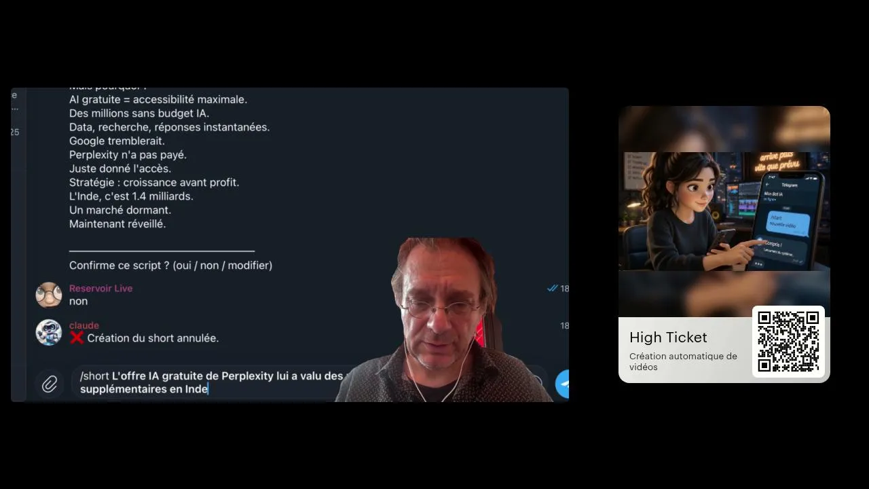869x489 pixels.
Task: Click the "non" reply message
Action: click(78, 302)
